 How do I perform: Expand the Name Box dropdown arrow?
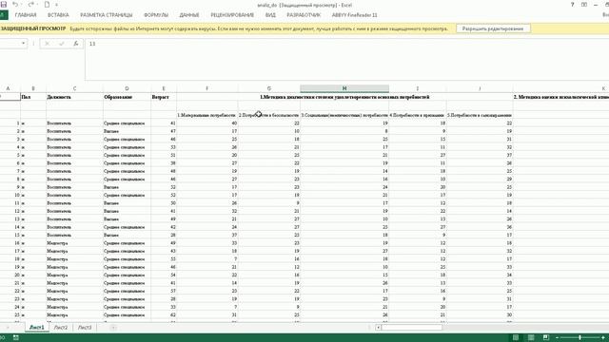pos(23,44)
